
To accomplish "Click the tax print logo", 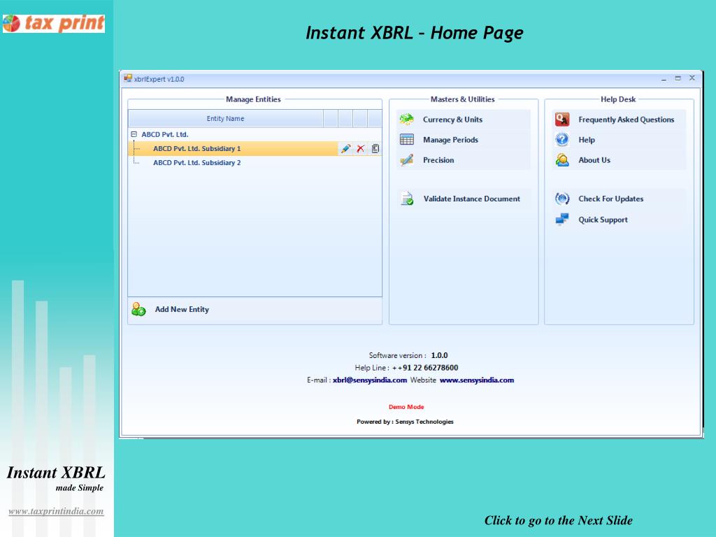I will click(x=53, y=23).
